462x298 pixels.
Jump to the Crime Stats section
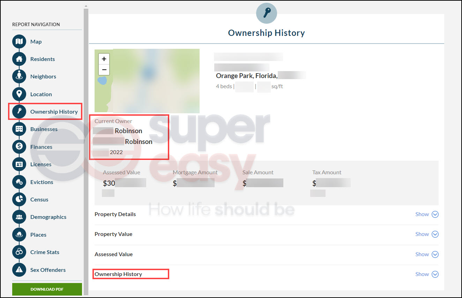(45, 252)
